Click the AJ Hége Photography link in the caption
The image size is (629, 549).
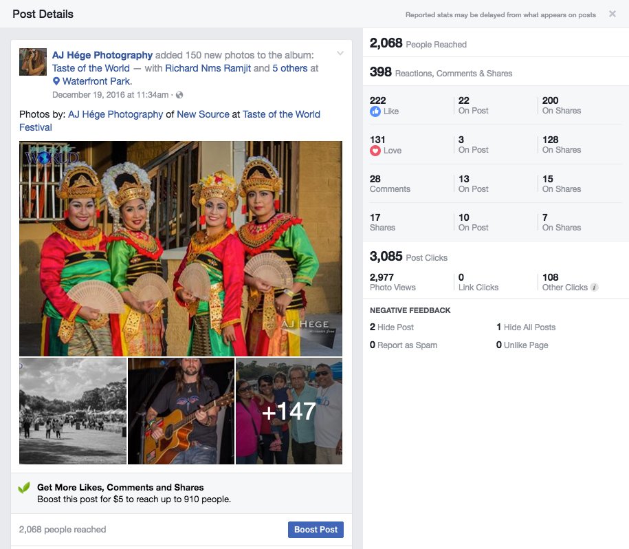[115, 114]
